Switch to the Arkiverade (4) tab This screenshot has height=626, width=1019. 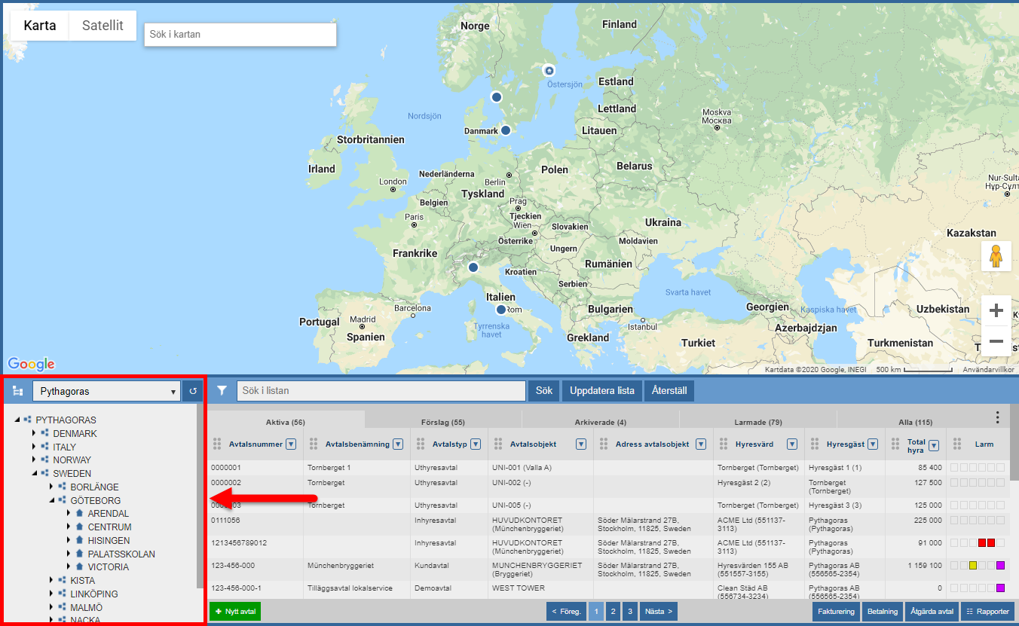[600, 422]
